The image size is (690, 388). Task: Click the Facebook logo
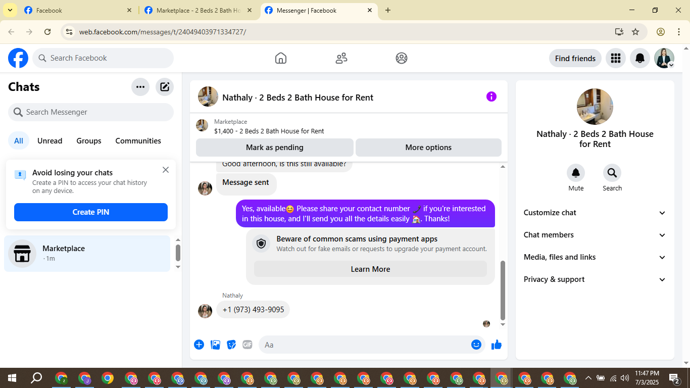(18, 58)
